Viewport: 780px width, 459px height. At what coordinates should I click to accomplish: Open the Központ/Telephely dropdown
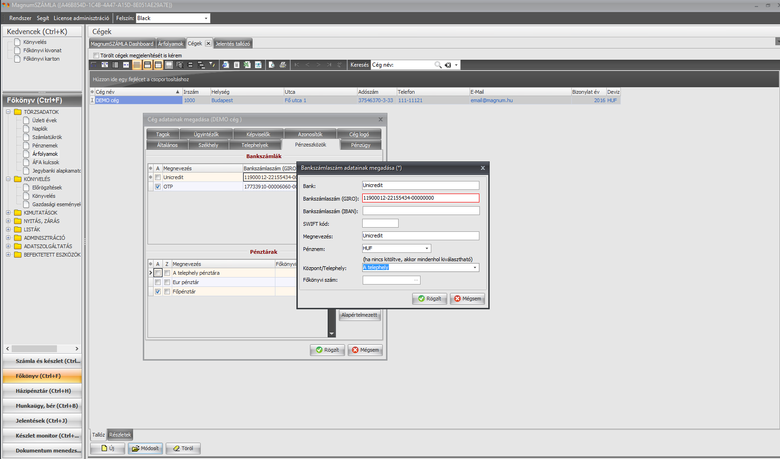tap(475, 268)
